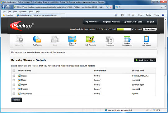The height and width of the screenshot is (113, 168).
Task: Check the Music folder checkbox
Action: click(x=14, y=80)
